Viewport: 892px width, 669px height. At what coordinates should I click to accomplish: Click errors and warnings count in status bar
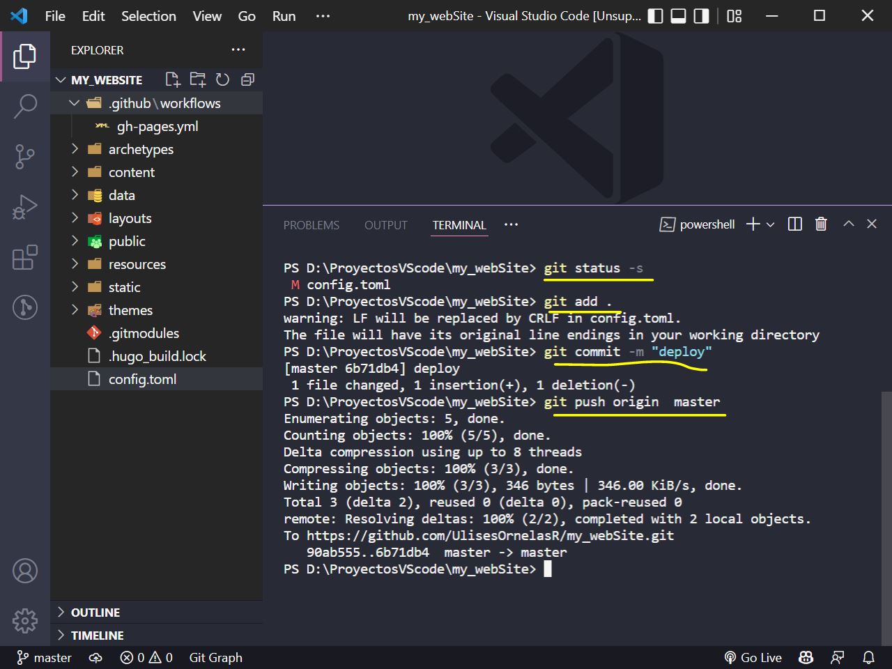pos(146,657)
